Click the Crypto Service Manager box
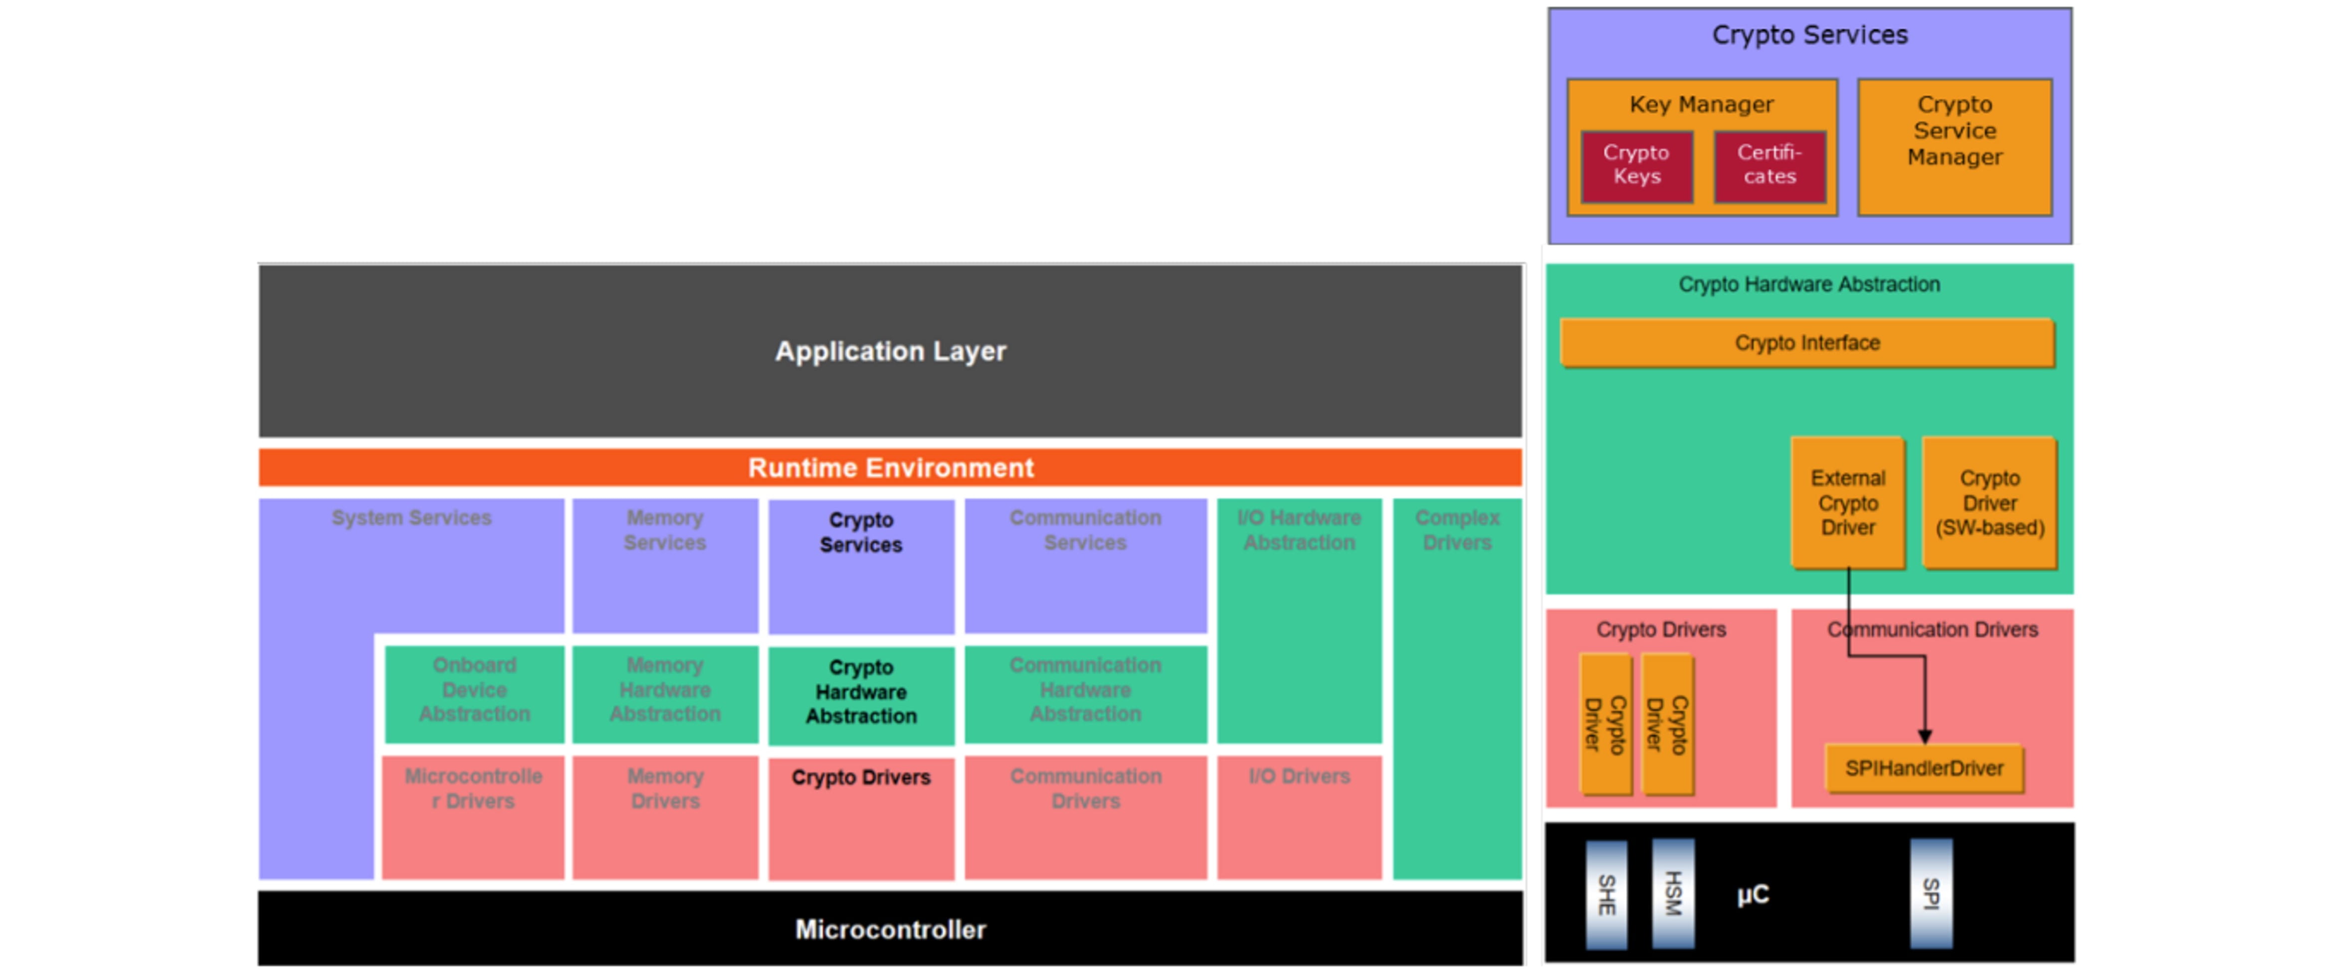This screenshot has width=2333, height=973. coord(1954,148)
